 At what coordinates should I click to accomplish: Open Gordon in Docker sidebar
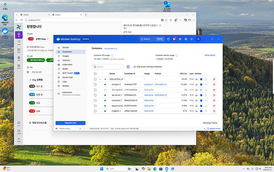point(70,47)
